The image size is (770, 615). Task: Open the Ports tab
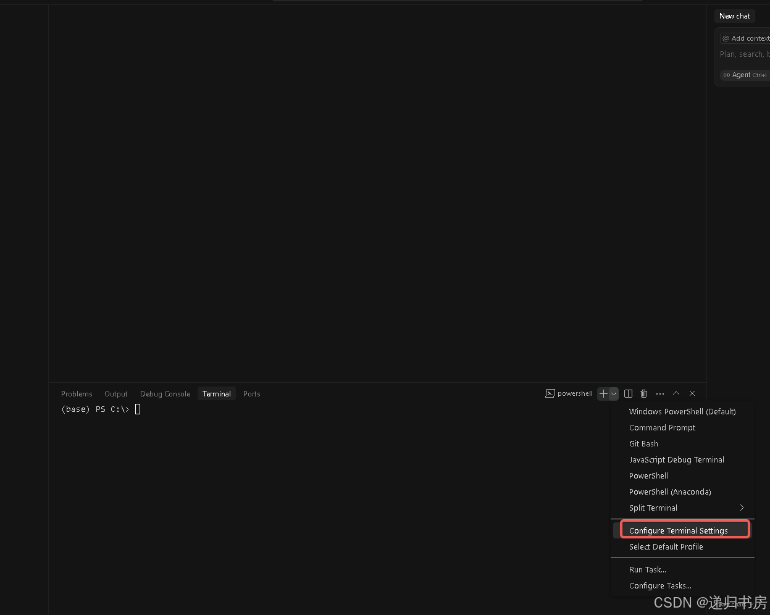click(x=251, y=393)
